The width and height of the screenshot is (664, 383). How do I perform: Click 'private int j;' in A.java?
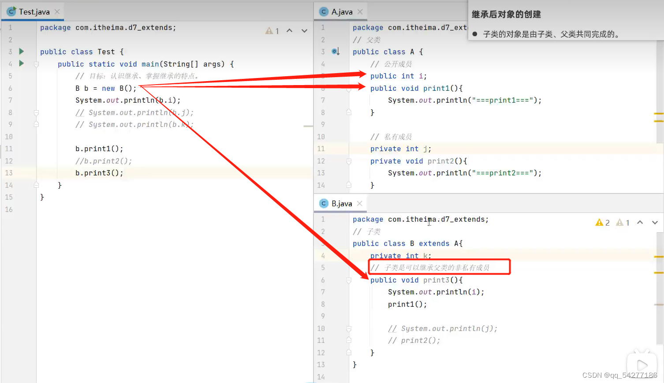(x=401, y=149)
